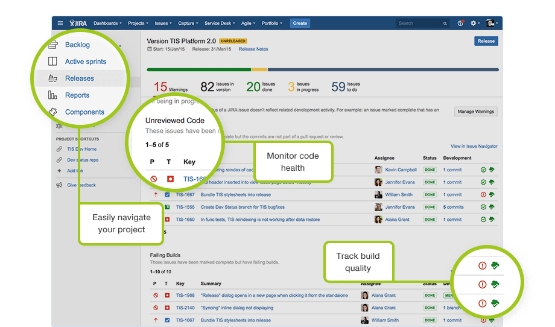Image resolution: width=555 pixels, height=327 pixels.
Task: Click the Give feedback megaphone icon
Action: tap(59, 185)
